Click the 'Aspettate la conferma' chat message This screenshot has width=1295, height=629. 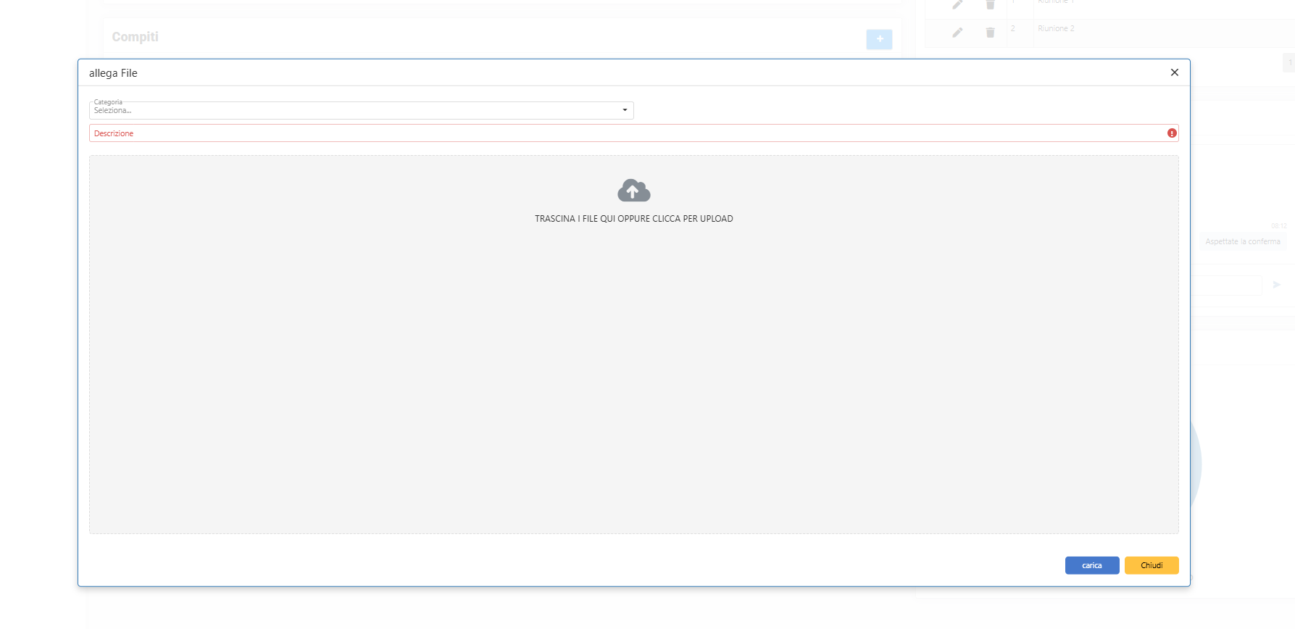click(x=1242, y=242)
